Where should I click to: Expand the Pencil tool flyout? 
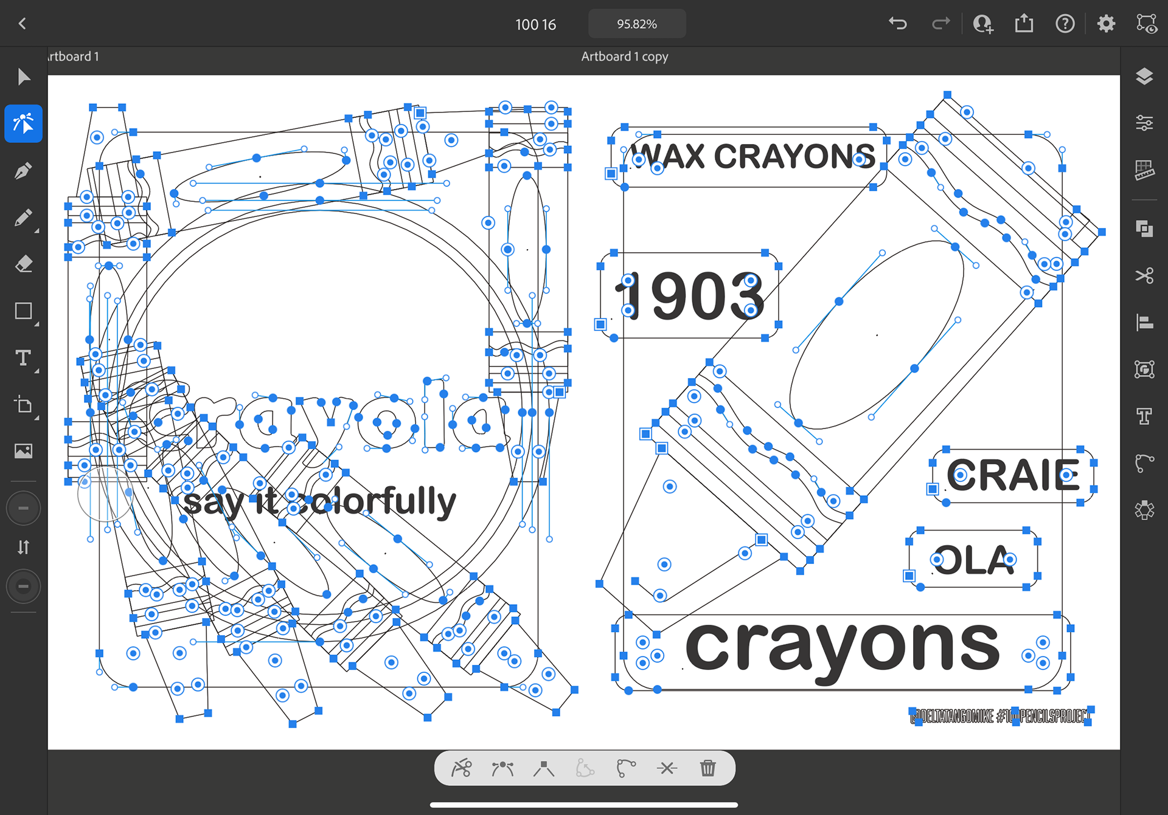[36, 231]
